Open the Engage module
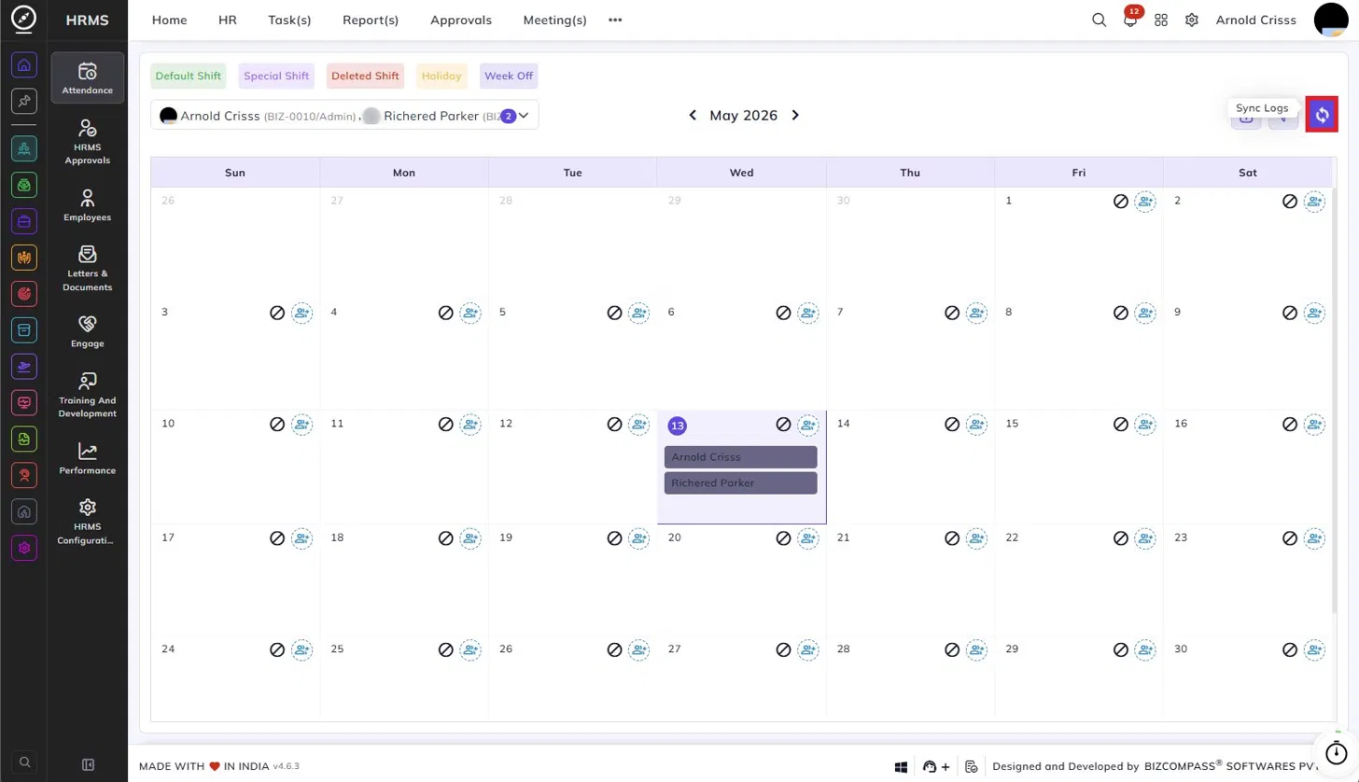This screenshot has height=782, width=1359. click(88, 331)
